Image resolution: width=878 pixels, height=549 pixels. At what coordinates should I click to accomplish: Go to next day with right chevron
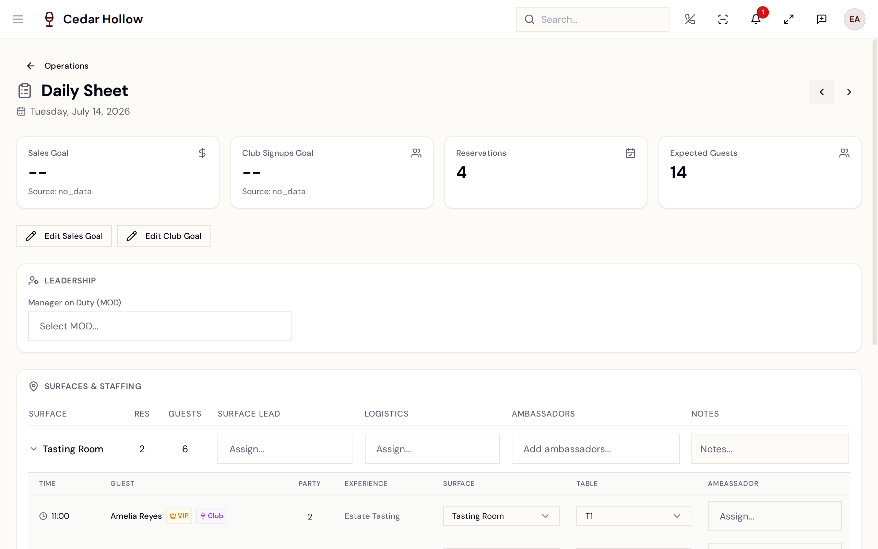point(849,92)
